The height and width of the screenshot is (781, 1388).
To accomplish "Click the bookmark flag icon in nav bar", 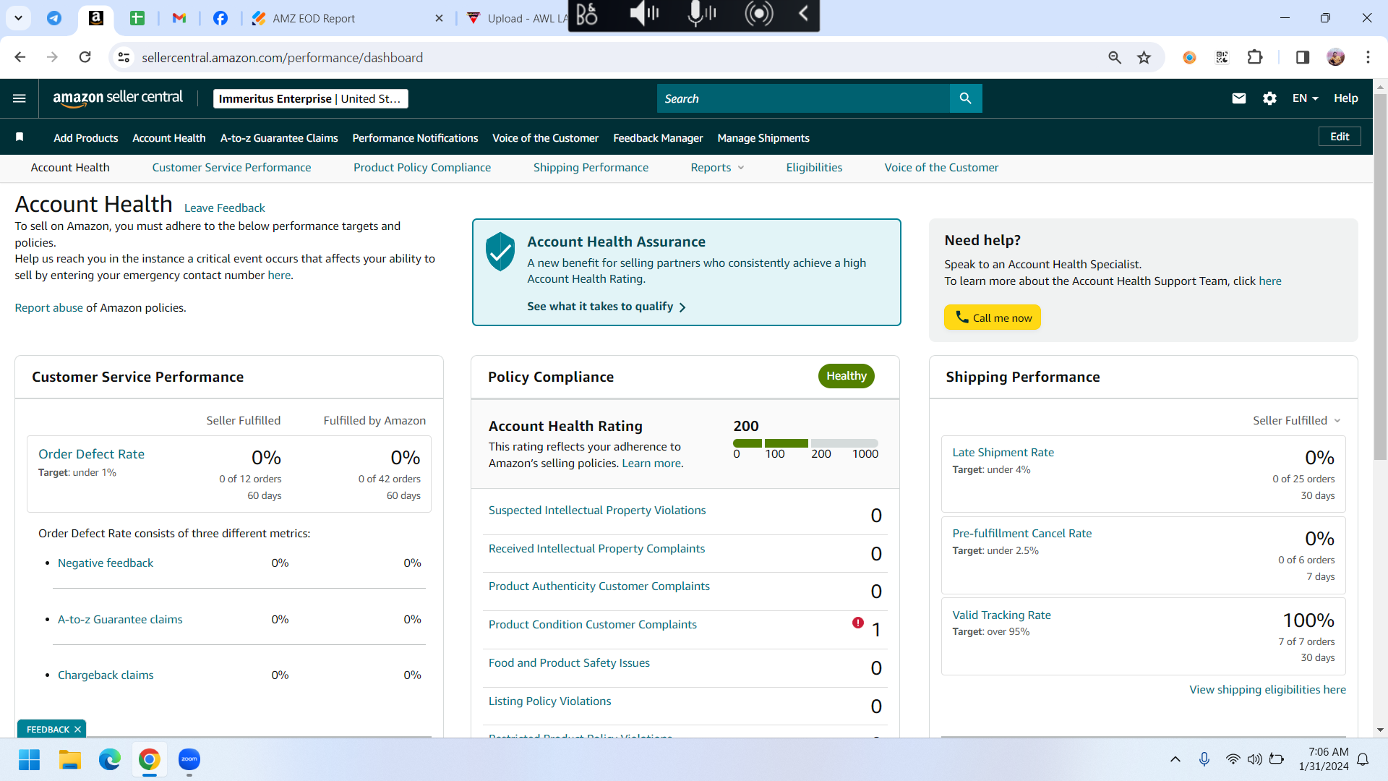I will tap(20, 137).
